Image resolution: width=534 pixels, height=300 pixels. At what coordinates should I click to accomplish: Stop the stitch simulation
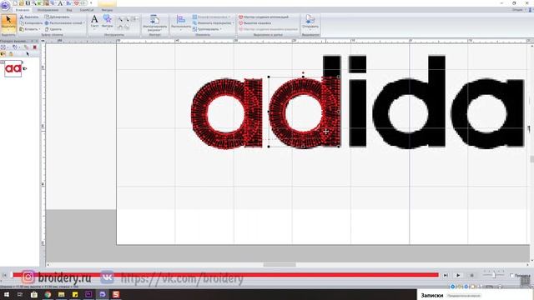point(471,275)
